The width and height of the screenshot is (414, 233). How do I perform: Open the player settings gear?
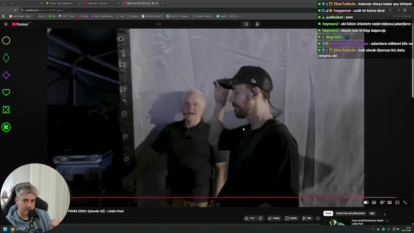pyautogui.click(x=382, y=203)
